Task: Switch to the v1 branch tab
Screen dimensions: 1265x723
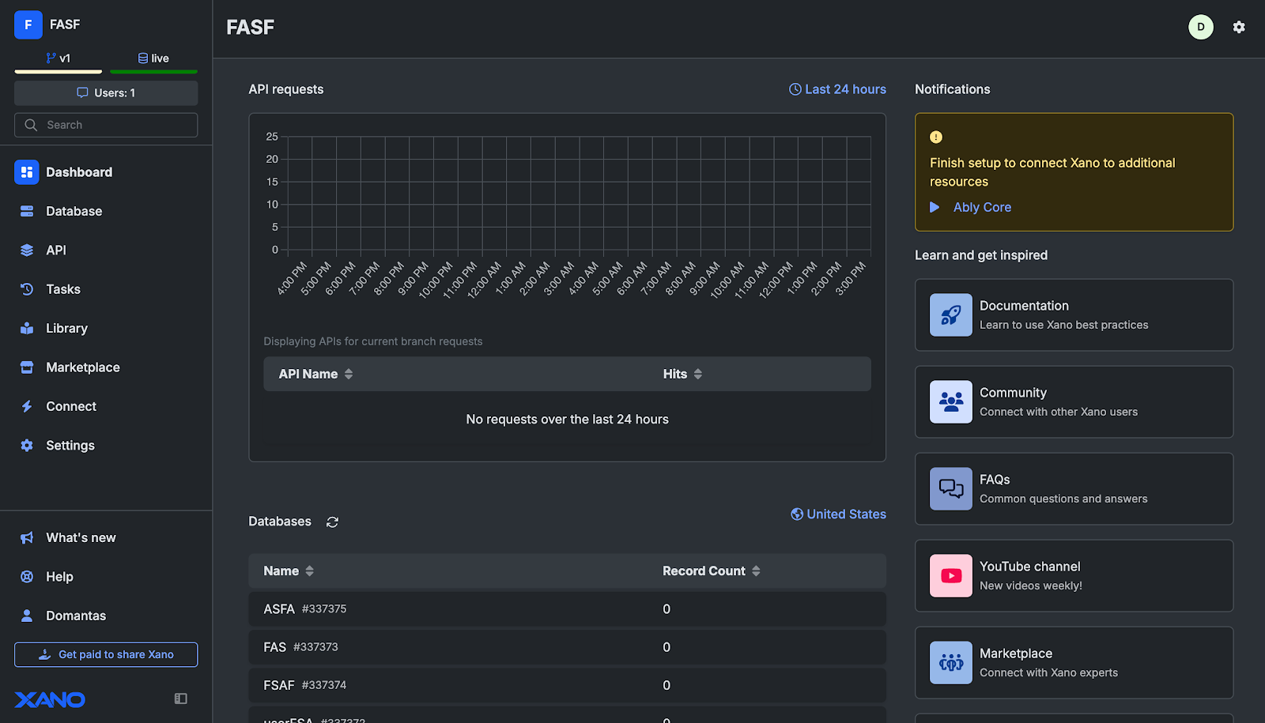Action: coord(59,58)
